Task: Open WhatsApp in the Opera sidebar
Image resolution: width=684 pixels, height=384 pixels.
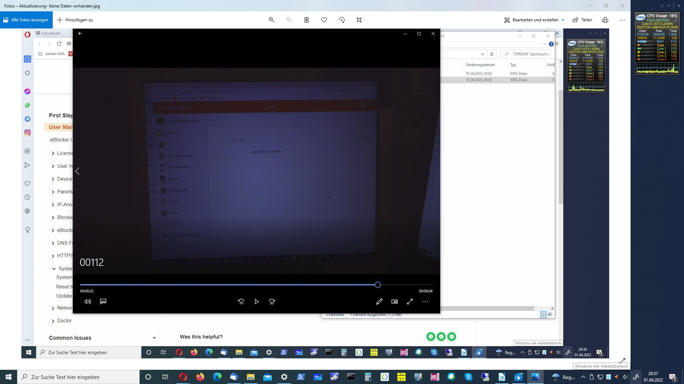Action: (27, 105)
